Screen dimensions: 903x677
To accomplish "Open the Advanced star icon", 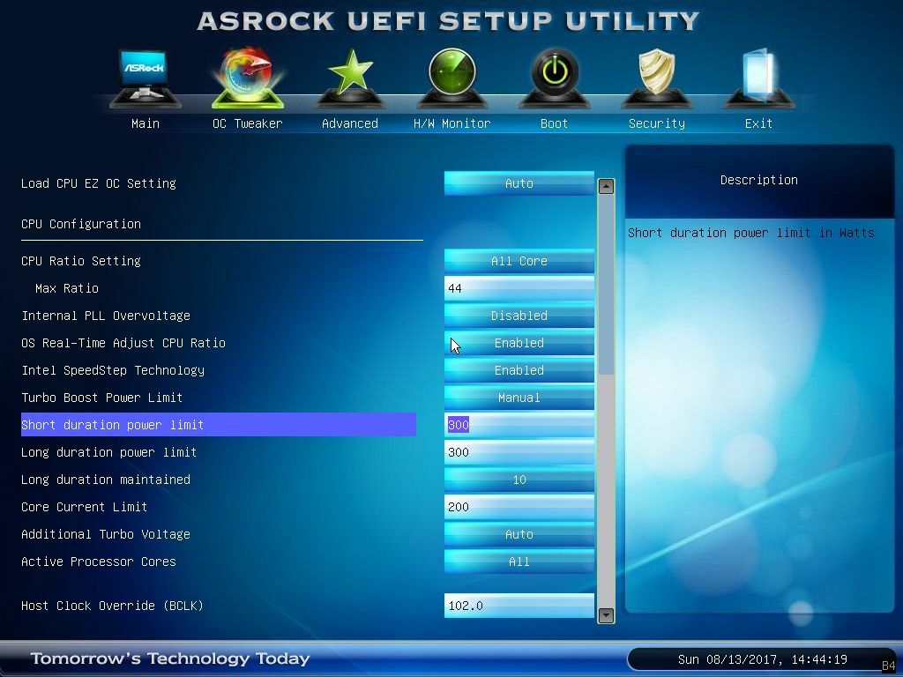I will tap(349, 78).
